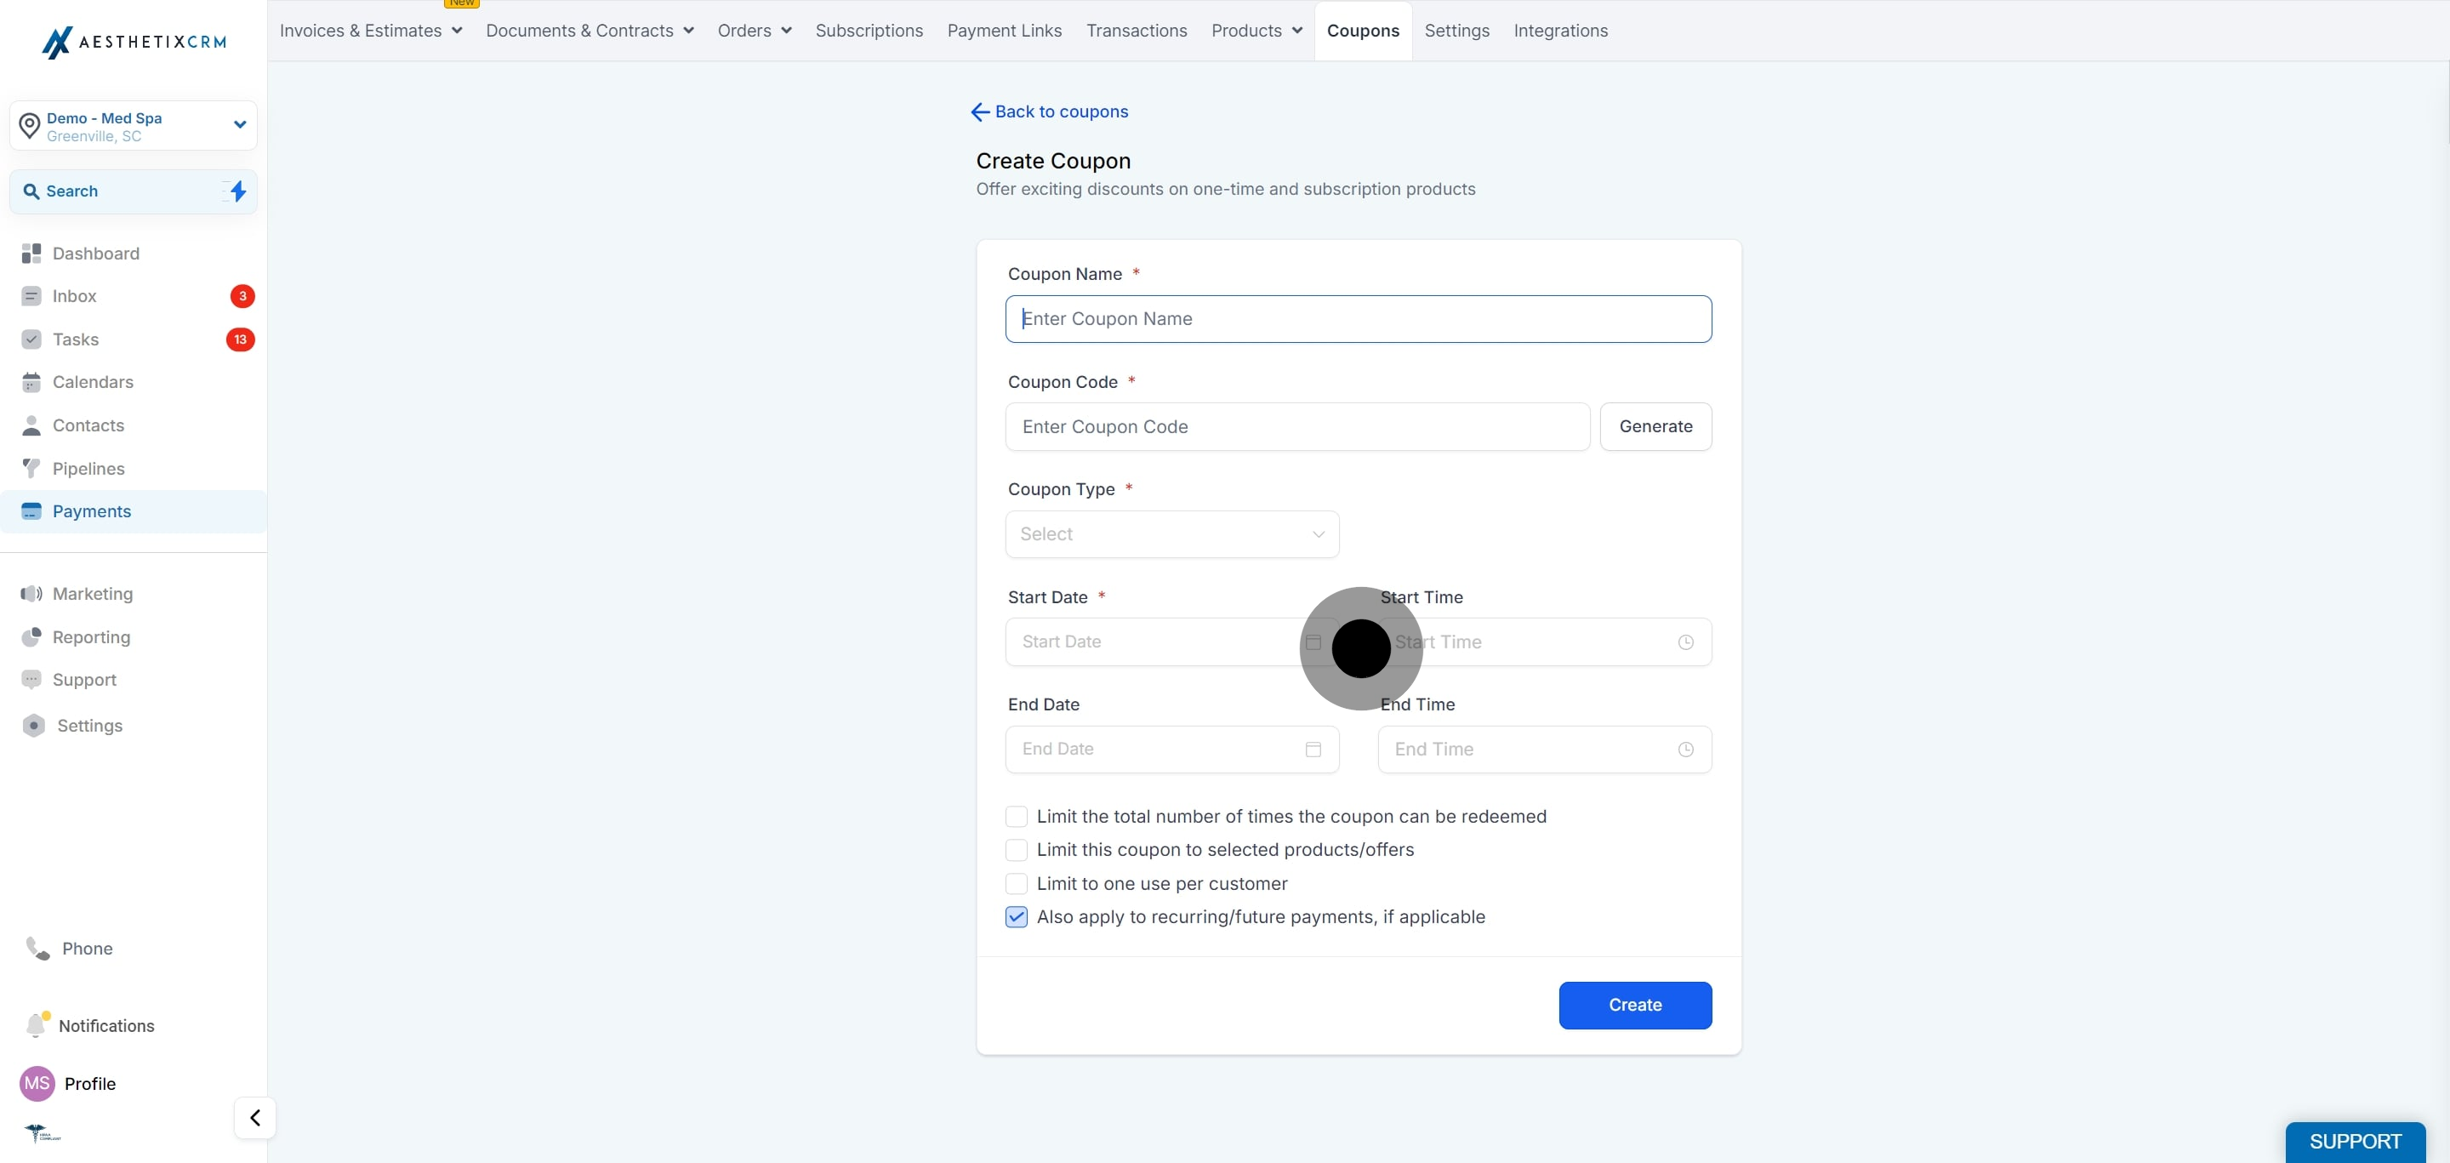This screenshot has width=2450, height=1163.
Task: Click the lightning bolt quick actions icon
Action: click(x=238, y=191)
